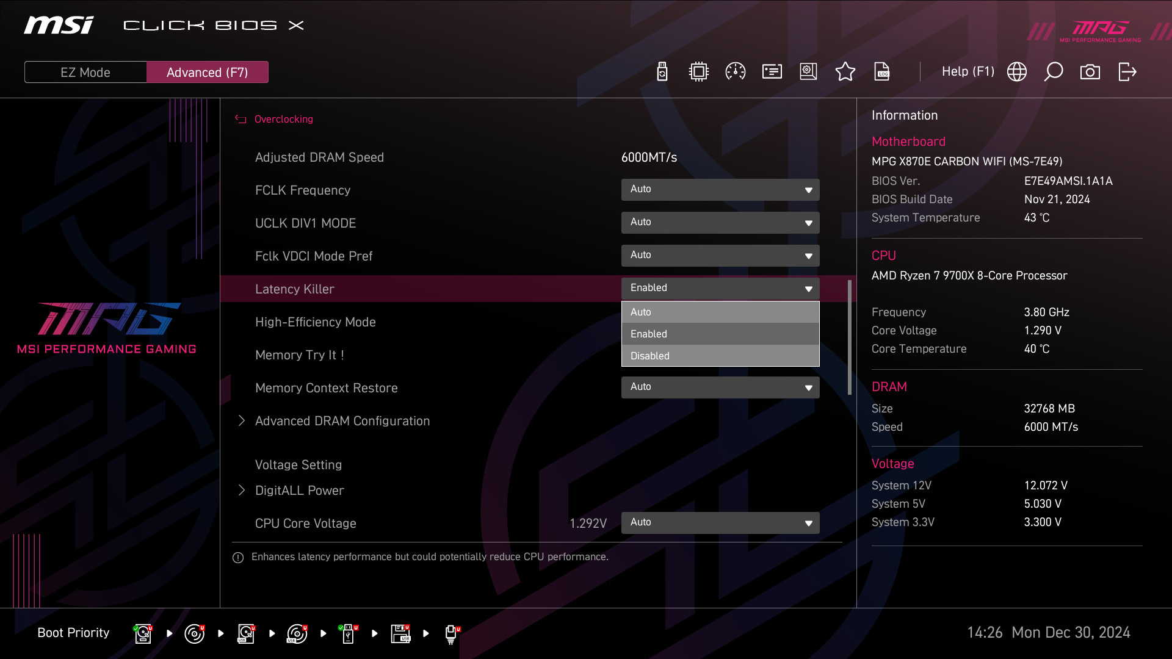
Task: Open Help (F1)
Action: tap(968, 71)
